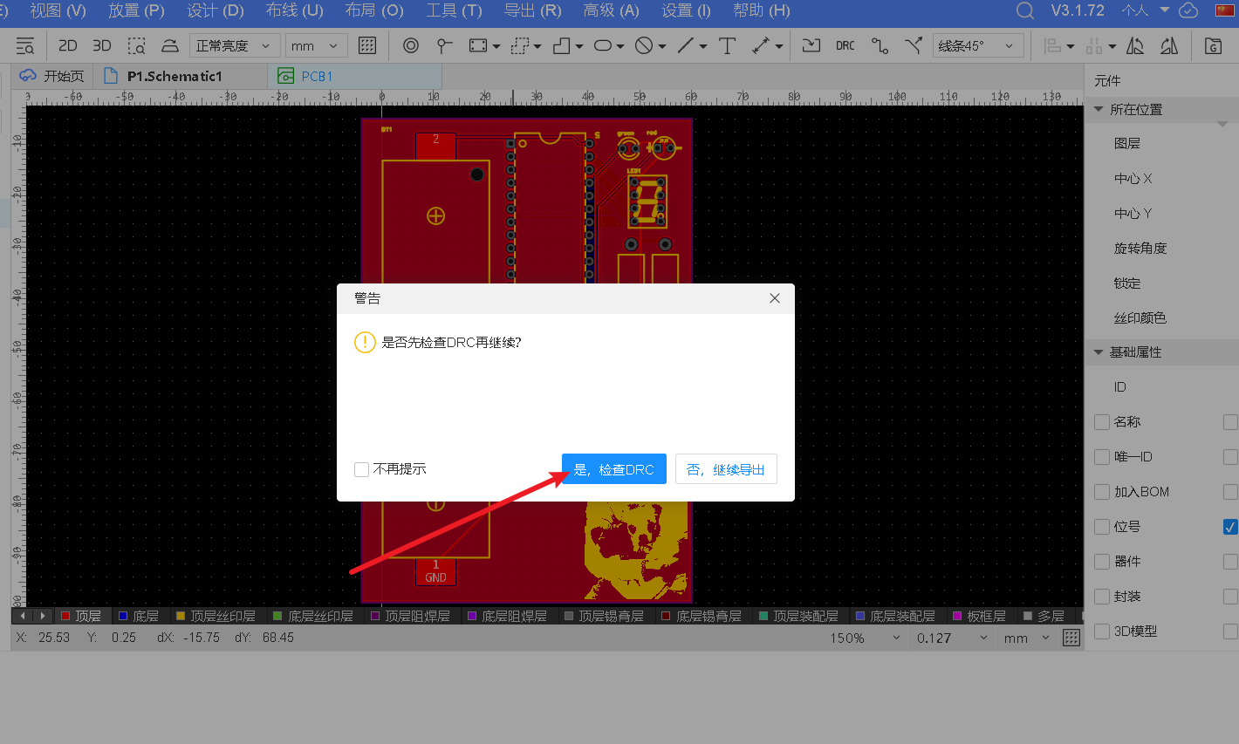Open the 150% zoom dropdown

pyautogui.click(x=864, y=638)
